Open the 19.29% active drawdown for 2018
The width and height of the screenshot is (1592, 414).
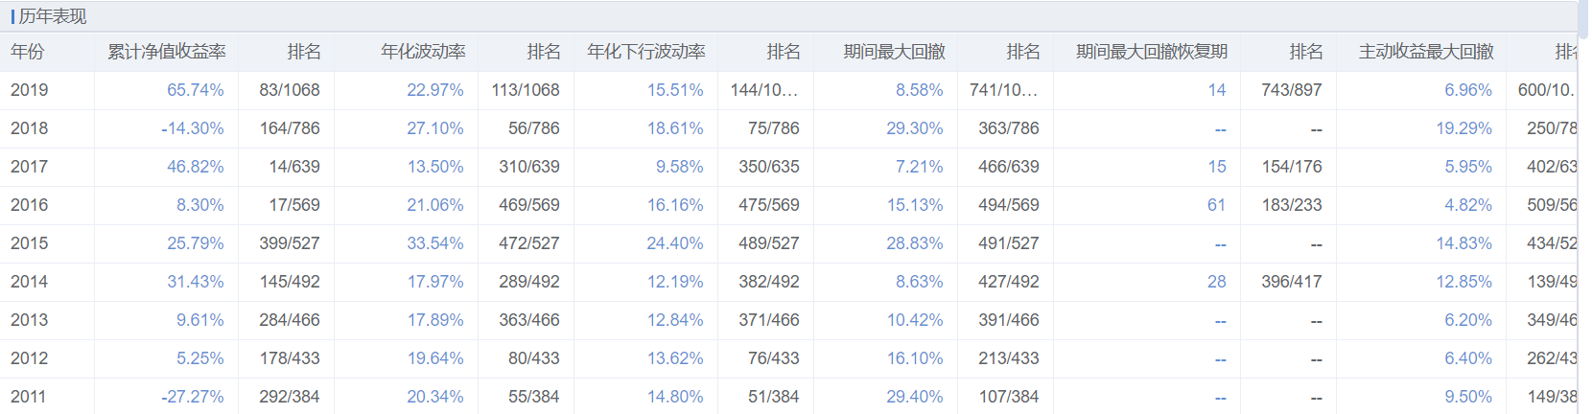(x=1463, y=128)
